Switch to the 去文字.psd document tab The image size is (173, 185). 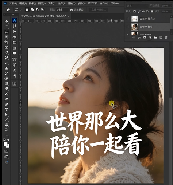click(x=43, y=16)
